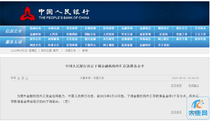Open 市场动态 menu item
211x121 pixels.
pos(145,39)
